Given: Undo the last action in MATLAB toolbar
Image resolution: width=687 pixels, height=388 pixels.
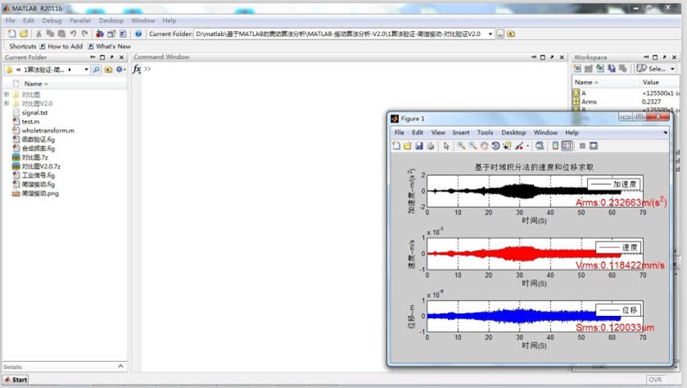Looking at the screenshot, I should point(73,34).
